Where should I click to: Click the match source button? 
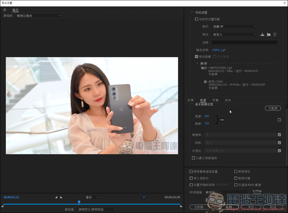pos(273,108)
